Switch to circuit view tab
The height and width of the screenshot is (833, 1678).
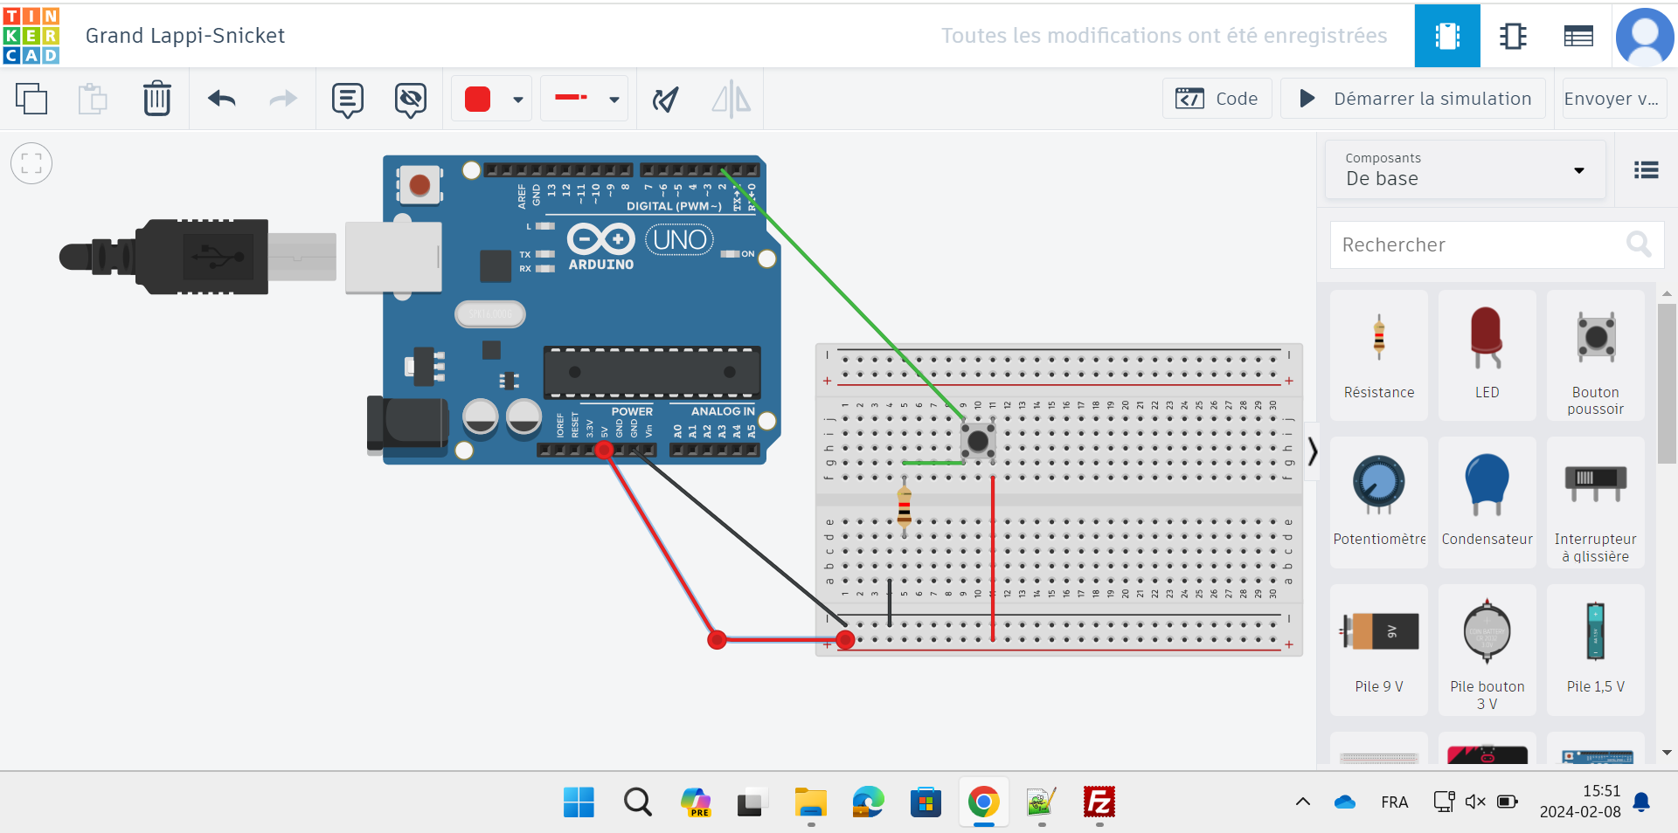tap(1447, 36)
